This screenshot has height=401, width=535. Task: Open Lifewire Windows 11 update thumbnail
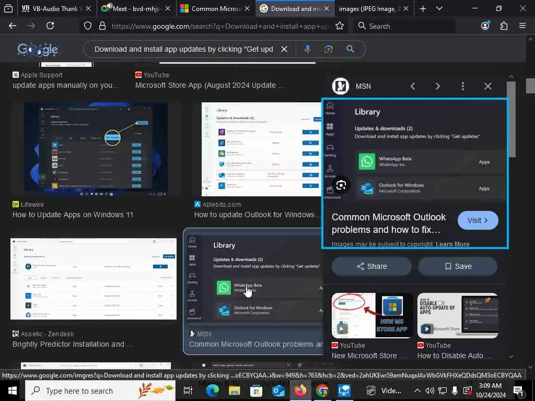pos(96,149)
